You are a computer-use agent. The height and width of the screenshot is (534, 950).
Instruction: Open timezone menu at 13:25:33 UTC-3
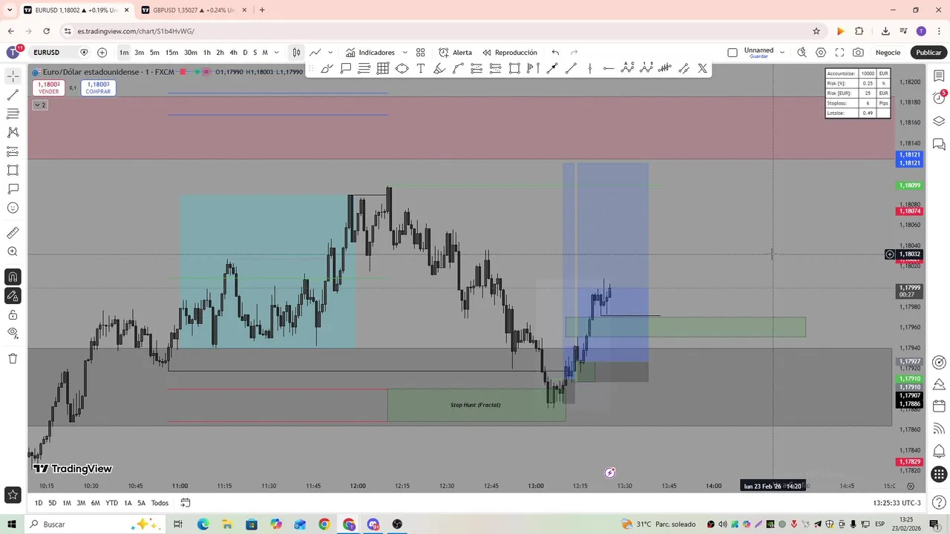pos(897,503)
